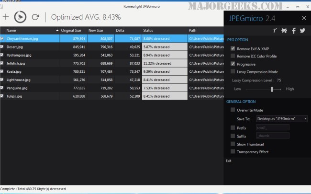
Task: Uncheck the Koala.jpg row checkbox
Action: coord(2,71)
